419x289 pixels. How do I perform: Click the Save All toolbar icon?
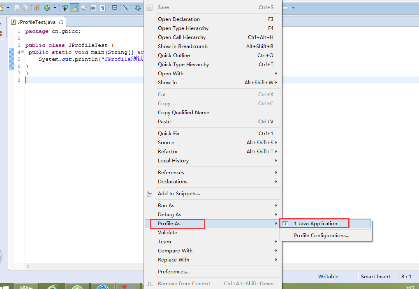tap(26, 7)
